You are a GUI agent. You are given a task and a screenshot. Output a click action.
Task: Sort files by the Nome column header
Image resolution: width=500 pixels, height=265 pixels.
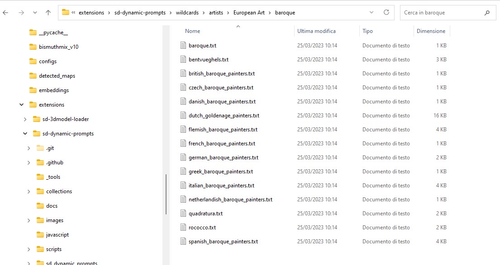(x=192, y=31)
